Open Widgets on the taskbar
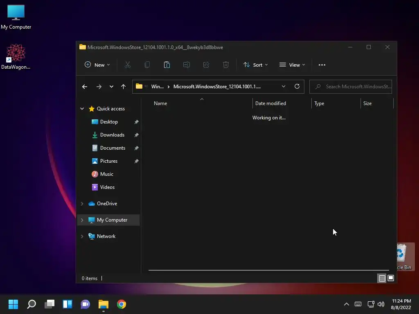The image size is (419, 314). tap(68, 304)
